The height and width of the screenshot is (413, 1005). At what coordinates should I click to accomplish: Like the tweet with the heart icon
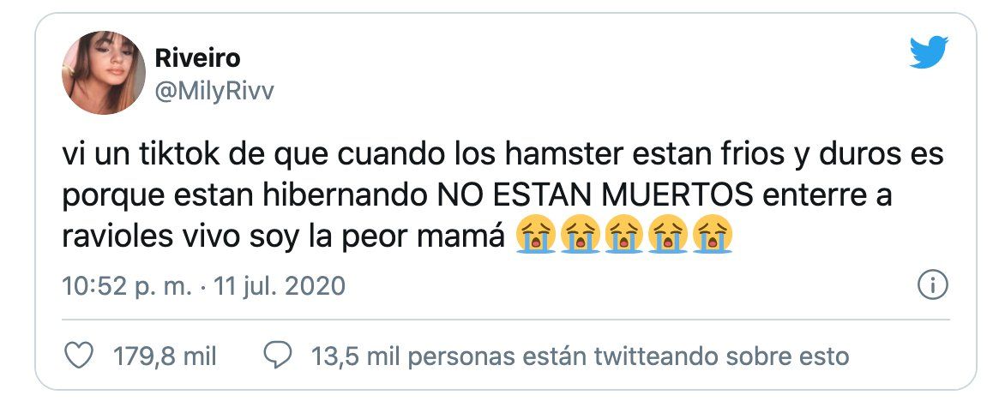[x=79, y=356]
